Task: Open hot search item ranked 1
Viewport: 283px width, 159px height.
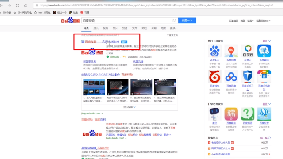Action: 221,143
